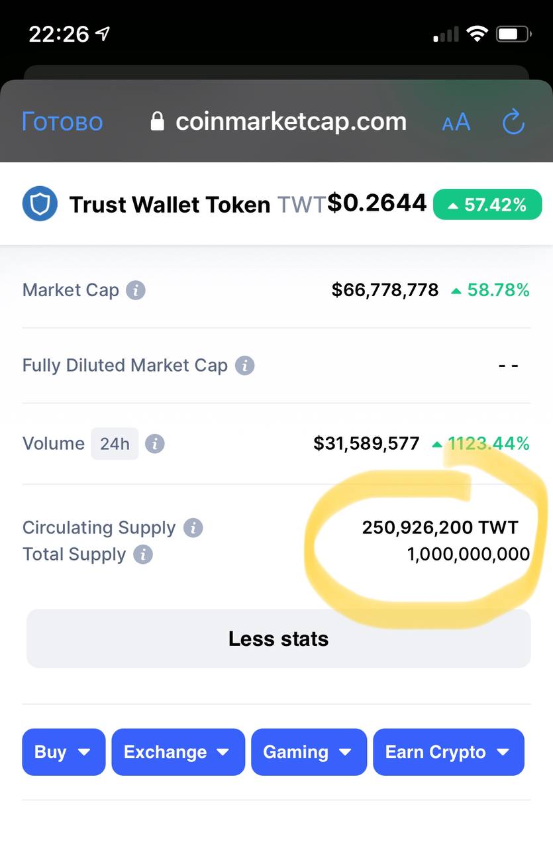This screenshot has width=553, height=848.
Task: Tap the Market Cap info icon
Action: [136, 290]
